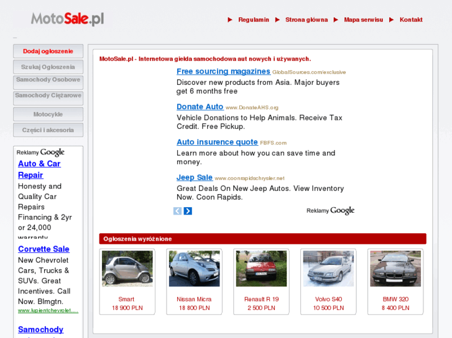Open the Regulamin page
This screenshot has width=452, height=338.
[254, 20]
